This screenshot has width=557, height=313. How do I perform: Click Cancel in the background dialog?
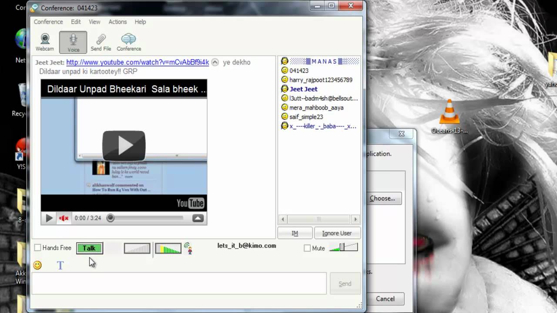[385, 299]
